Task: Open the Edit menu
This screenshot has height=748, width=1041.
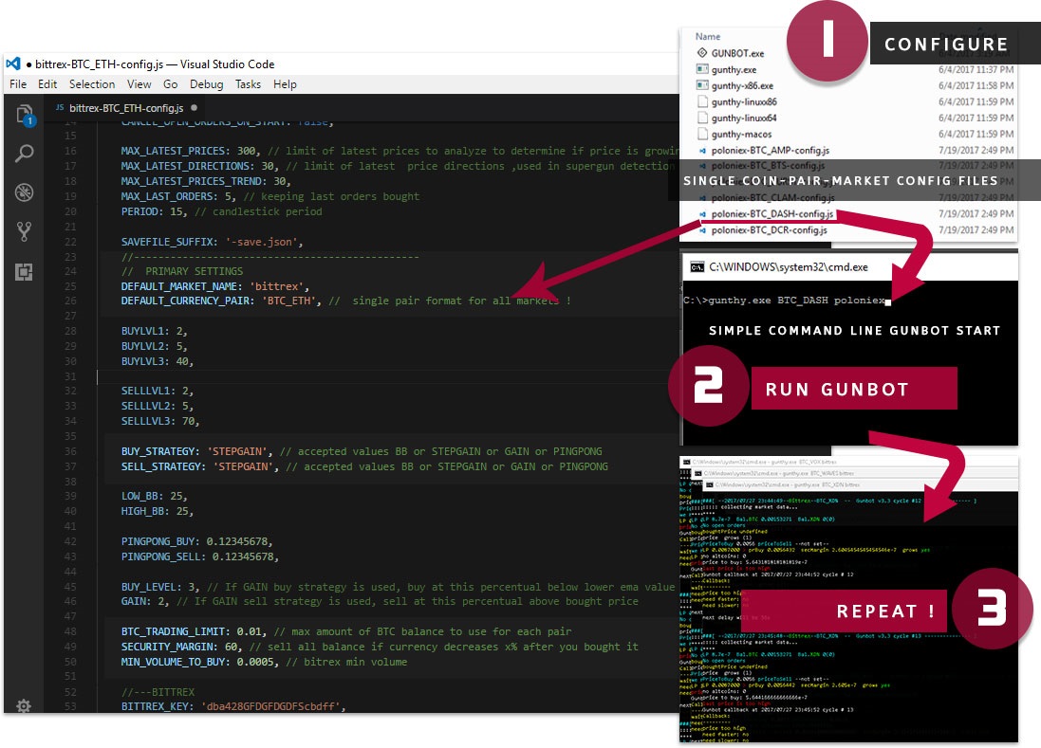Action: coord(47,84)
